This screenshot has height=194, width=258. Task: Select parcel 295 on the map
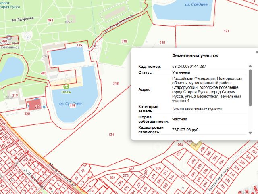tap(199, 179)
